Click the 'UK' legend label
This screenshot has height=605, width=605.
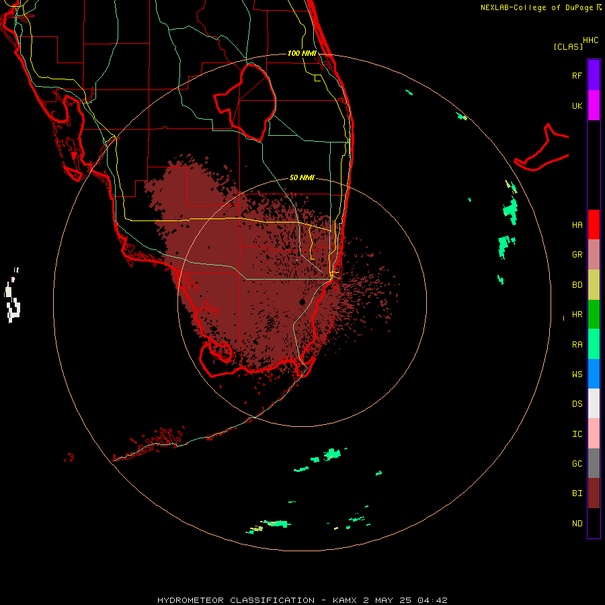tap(577, 106)
